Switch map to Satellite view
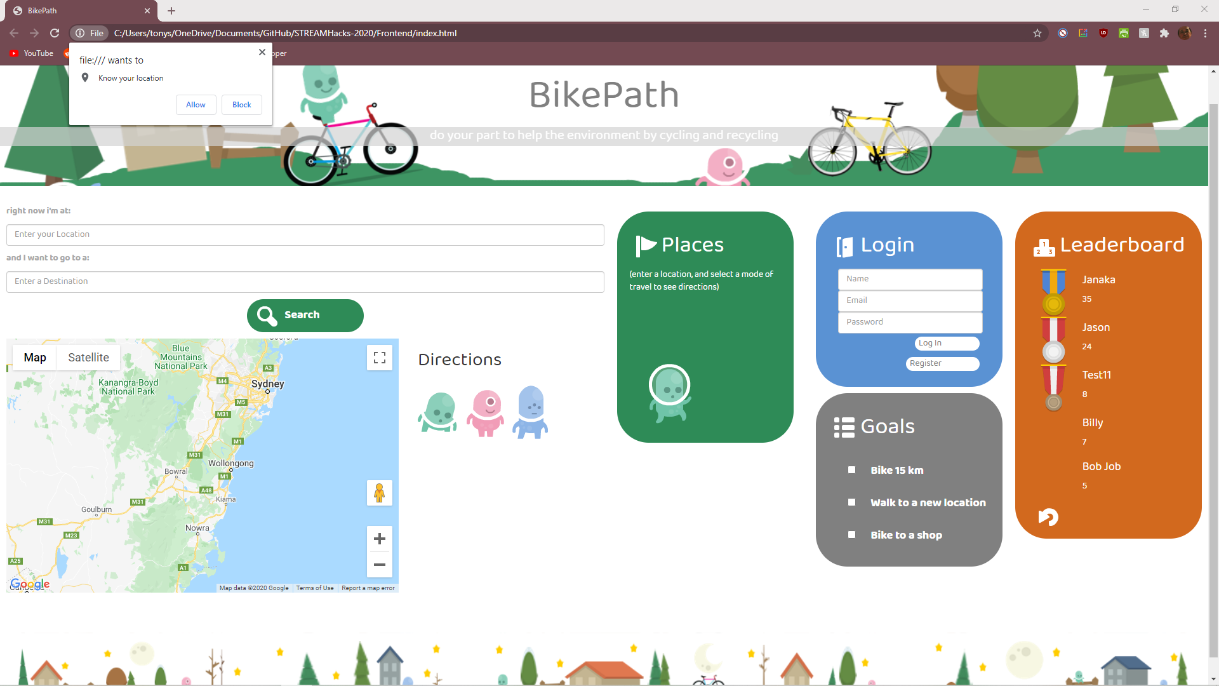The image size is (1219, 686). (88, 358)
